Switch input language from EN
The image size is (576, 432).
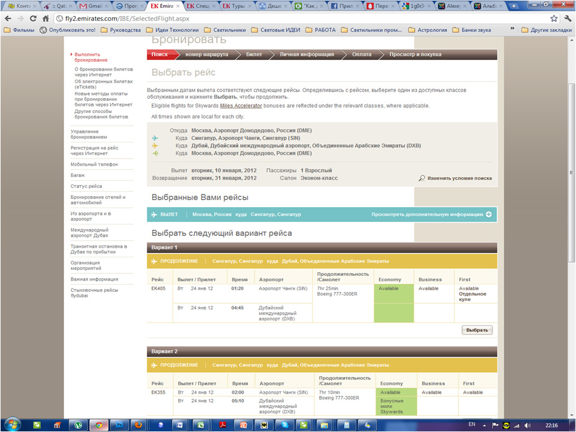coord(472,424)
